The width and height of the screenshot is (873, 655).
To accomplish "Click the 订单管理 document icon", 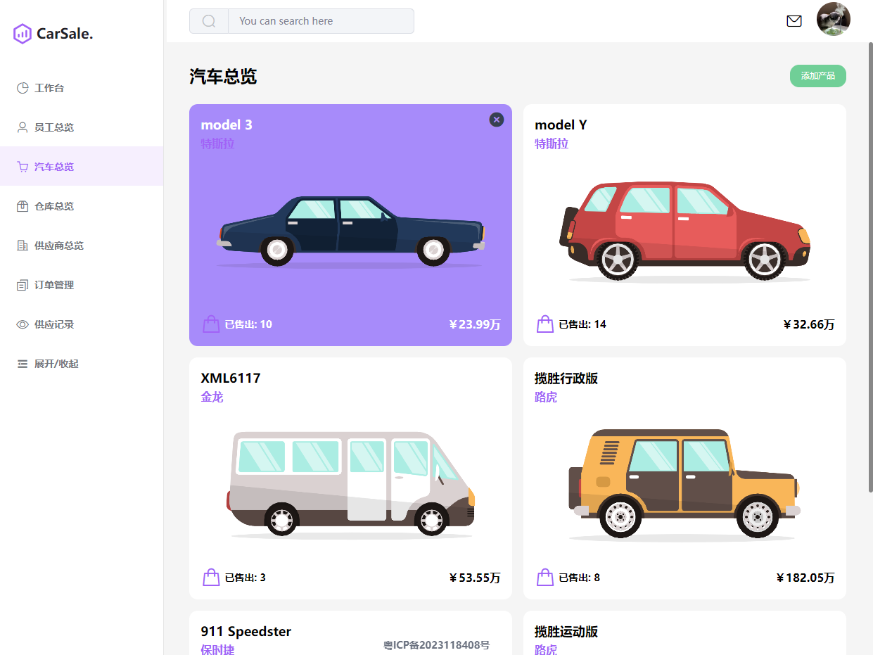I will click(23, 285).
